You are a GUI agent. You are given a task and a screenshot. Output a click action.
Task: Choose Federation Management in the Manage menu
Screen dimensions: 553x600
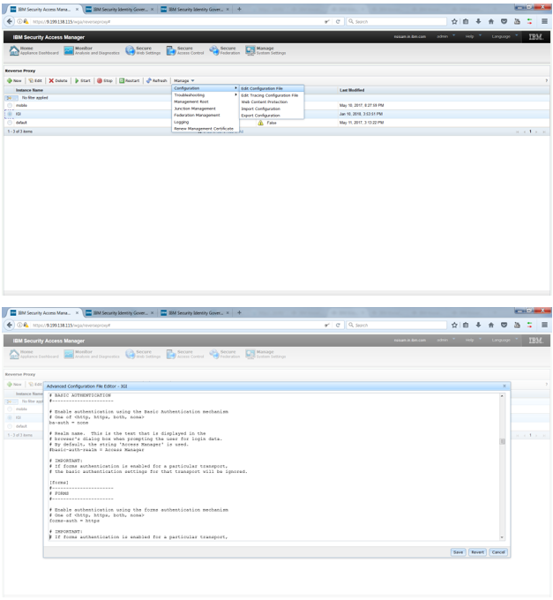206,116
